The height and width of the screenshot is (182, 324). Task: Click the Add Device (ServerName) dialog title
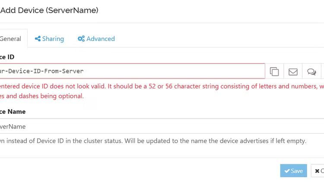49,10
